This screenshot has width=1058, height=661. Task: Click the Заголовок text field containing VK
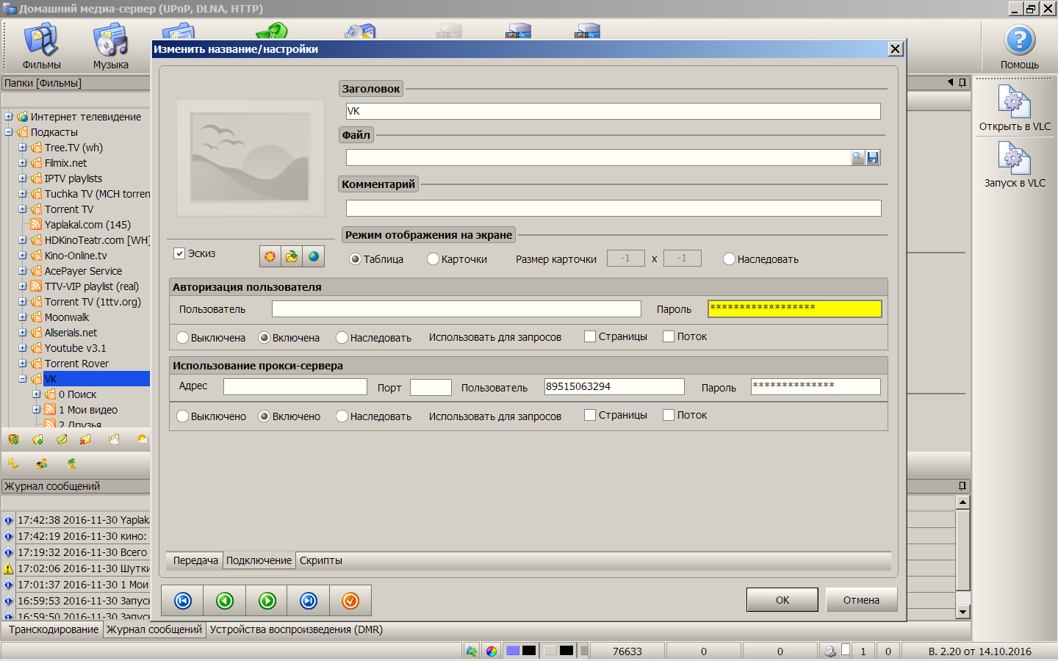pyautogui.click(x=613, y=111)
